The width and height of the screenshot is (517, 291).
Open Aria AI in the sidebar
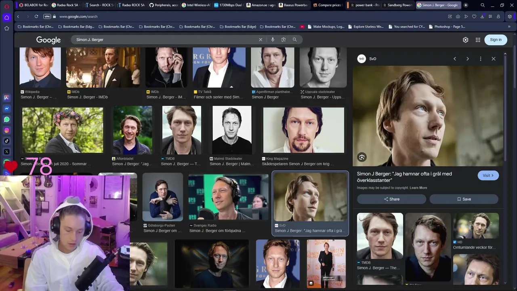(x=6, y=98)
